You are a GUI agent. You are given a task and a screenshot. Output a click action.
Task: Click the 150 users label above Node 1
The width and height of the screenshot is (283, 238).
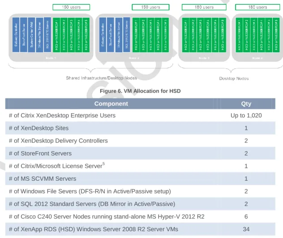coord(71,7)
